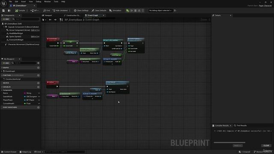The width and height of the screenshot is (274, 154).
Task: Open Class Defaults
Action: coord(99,11)
